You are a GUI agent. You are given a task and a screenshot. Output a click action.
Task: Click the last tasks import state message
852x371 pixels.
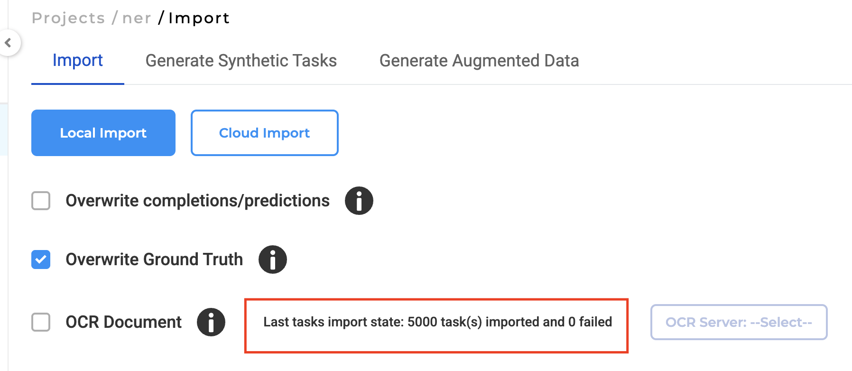(437, 322)
